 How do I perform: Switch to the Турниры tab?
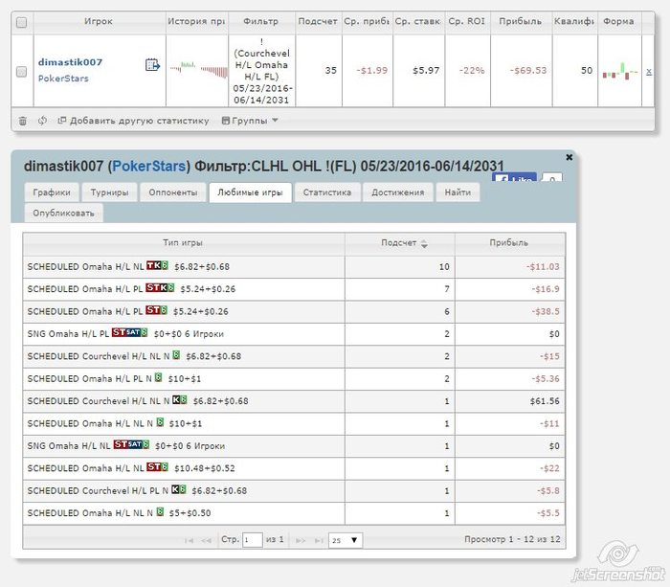point(109,192)
